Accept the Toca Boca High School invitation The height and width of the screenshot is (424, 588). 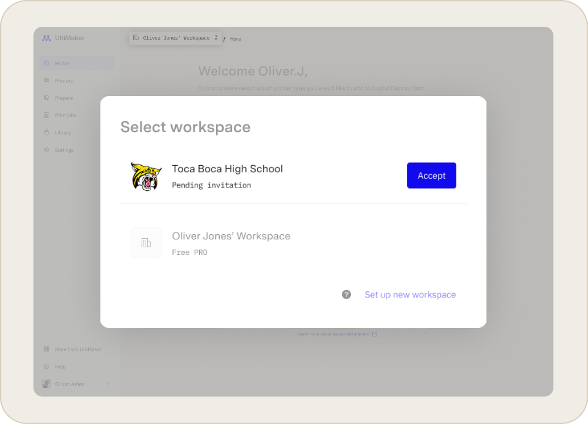tap(432, 175)
